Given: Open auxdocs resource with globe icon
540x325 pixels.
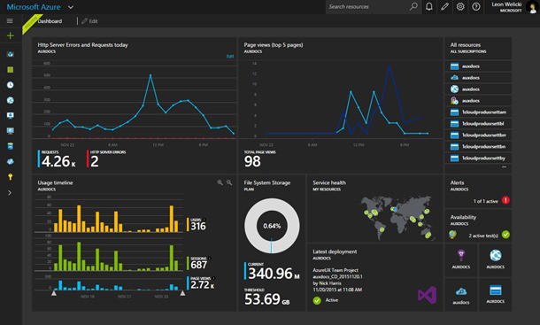Looking at the screenshot, I should (478, 89).
